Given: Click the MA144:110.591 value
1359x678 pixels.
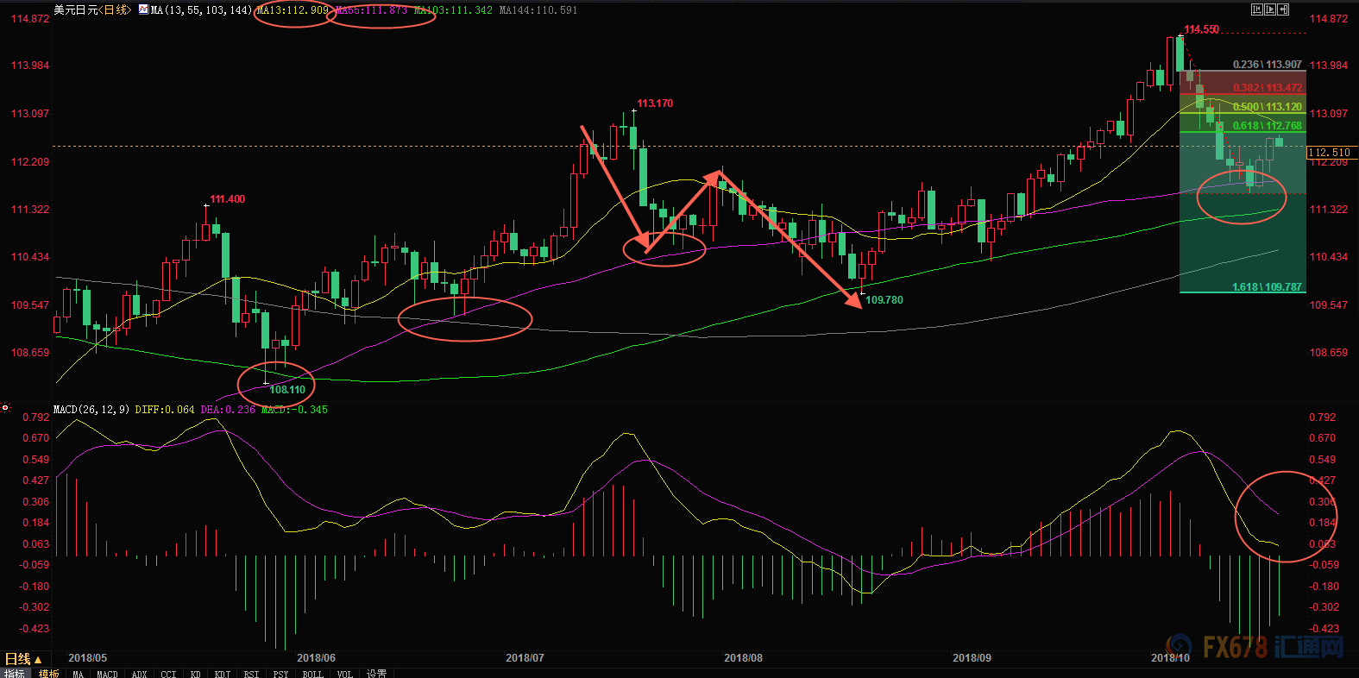Looking at the screenshot, I should tap(538, 10).
